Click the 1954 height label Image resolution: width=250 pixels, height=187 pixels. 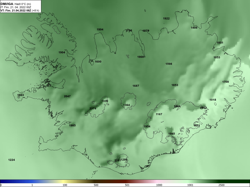[147, 126]
